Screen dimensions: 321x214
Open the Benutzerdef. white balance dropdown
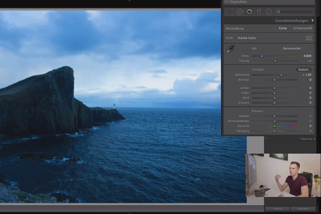point(294,48)
